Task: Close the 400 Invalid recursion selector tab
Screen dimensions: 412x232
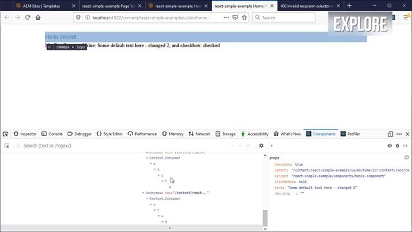Action: (339, 6)
